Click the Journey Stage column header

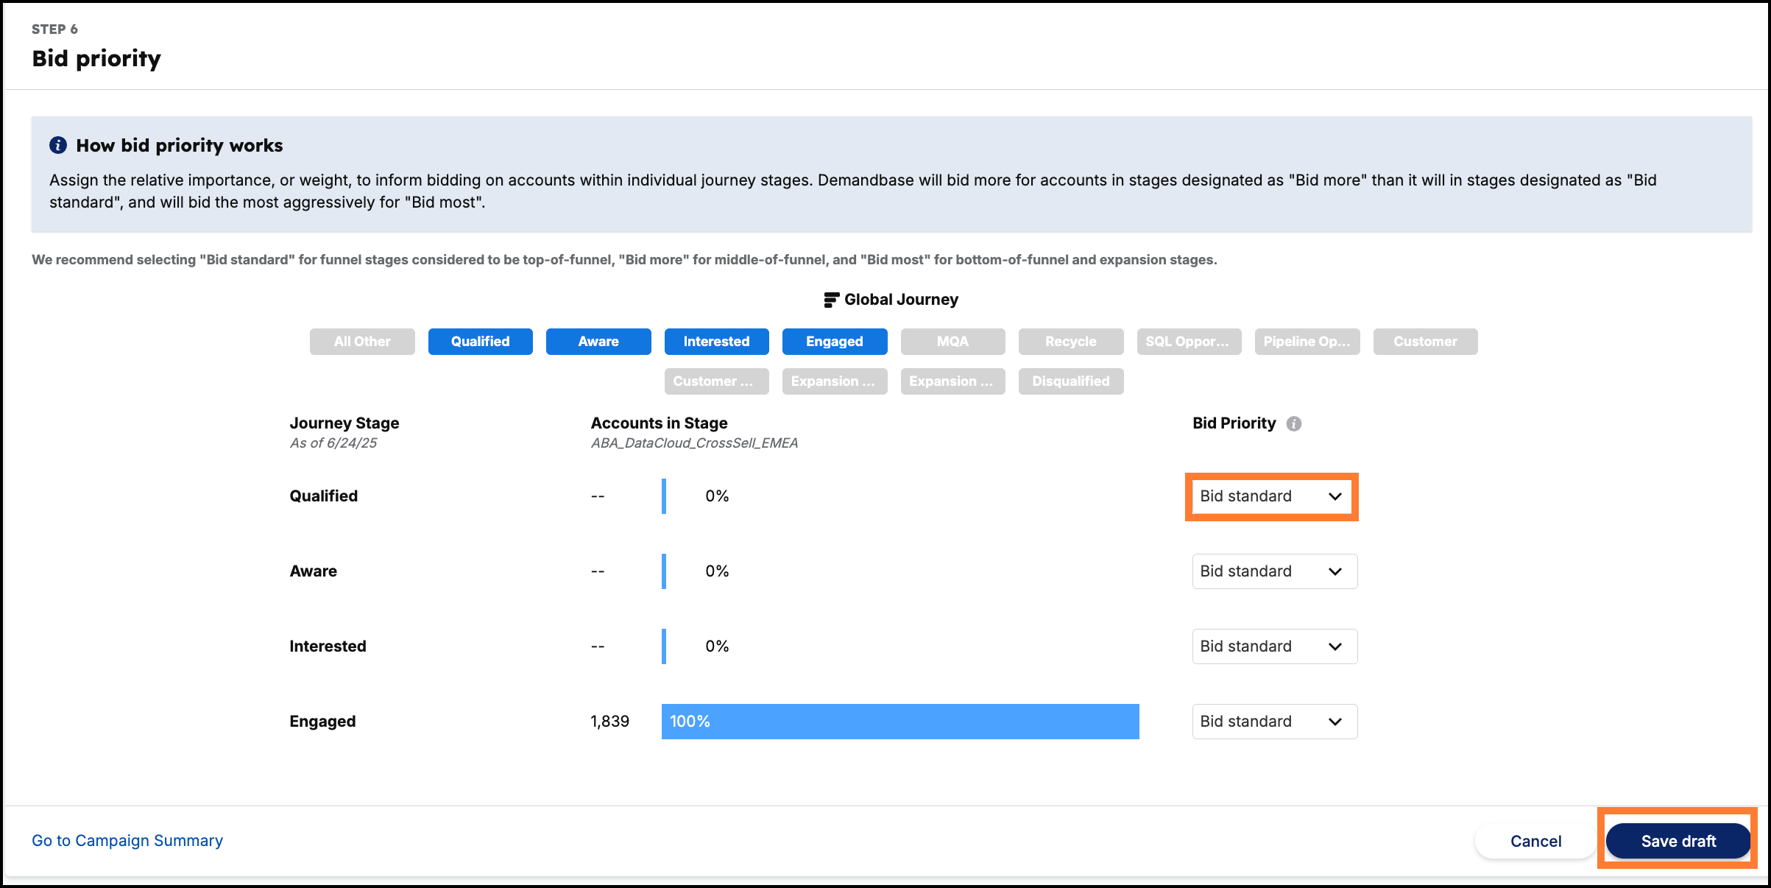coord(344,423)
